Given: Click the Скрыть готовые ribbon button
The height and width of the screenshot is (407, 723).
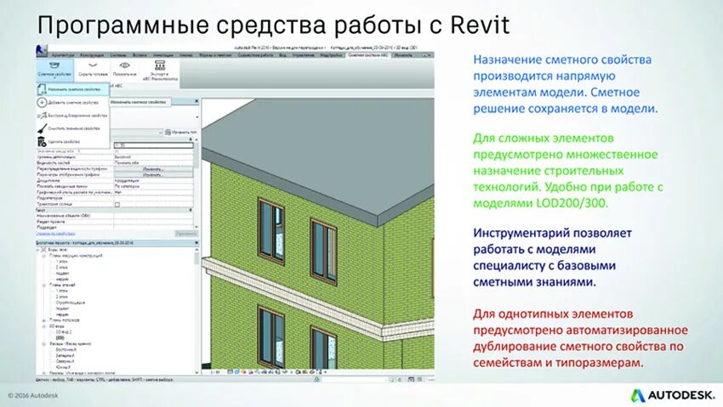Looking at the screenshot, I should tap(94, 69).
